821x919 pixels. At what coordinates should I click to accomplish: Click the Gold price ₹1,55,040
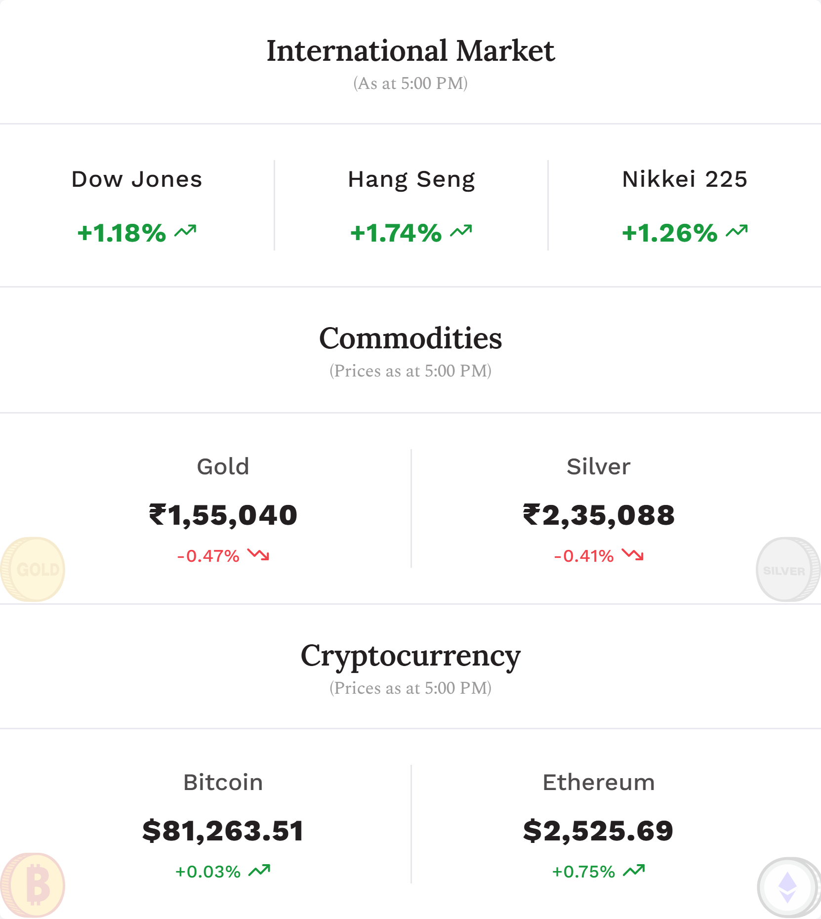[x=223, y=515]
